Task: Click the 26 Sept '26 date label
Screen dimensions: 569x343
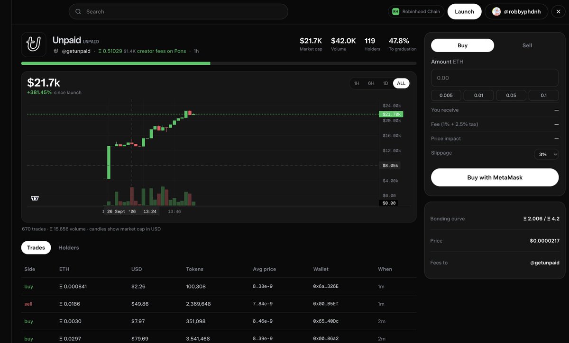Action: coord(121,211)
